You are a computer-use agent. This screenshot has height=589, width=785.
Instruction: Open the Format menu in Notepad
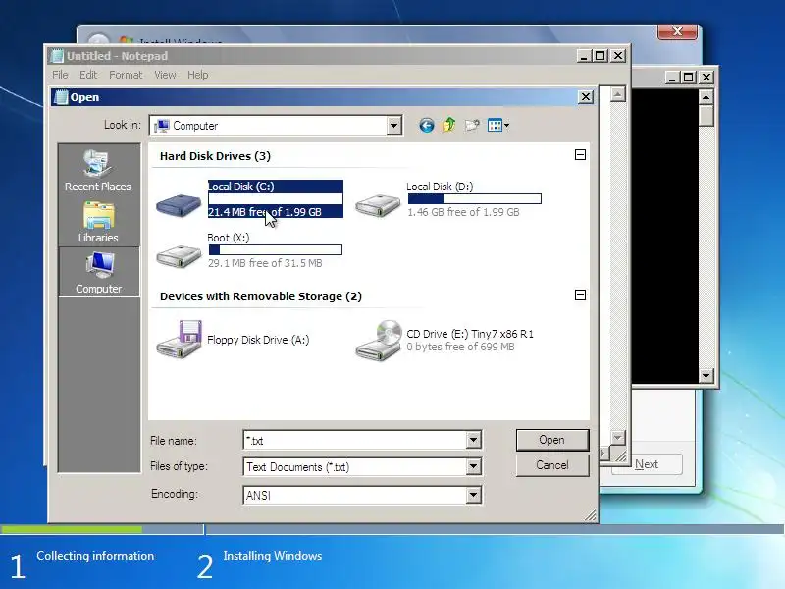[126, 75]
